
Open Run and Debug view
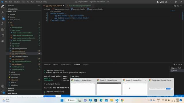(3, 23)
